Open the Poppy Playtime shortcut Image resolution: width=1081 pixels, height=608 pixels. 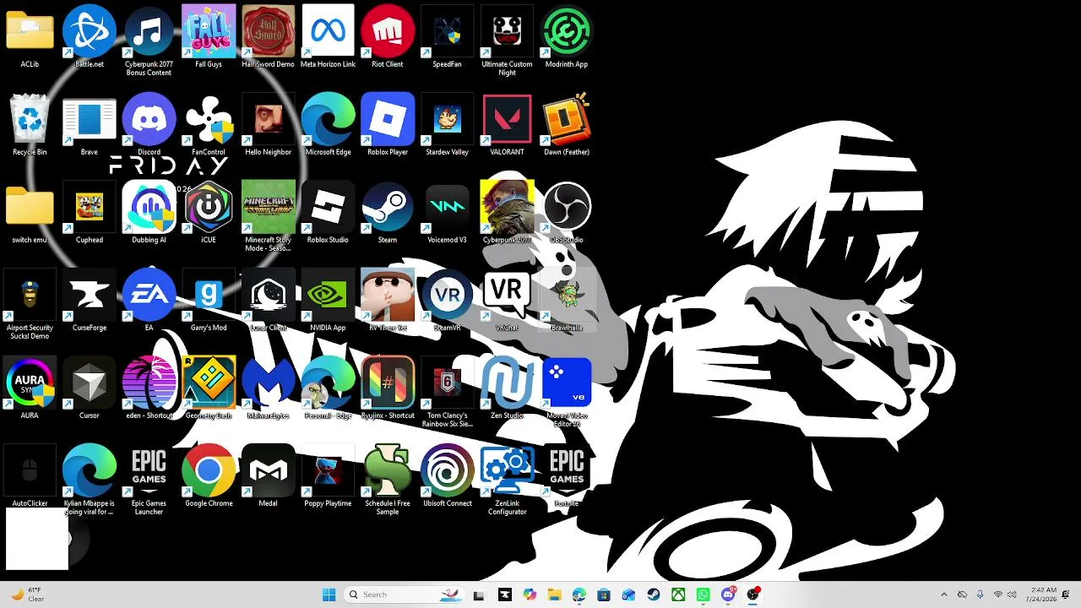[x=328, y=476]
